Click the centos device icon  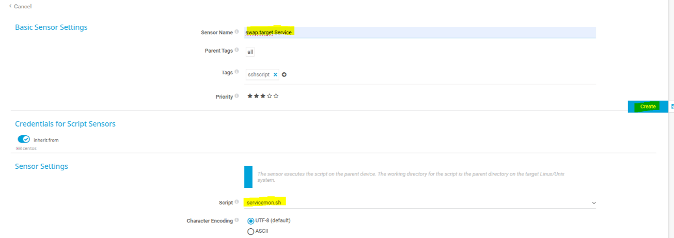click(19, 148)
